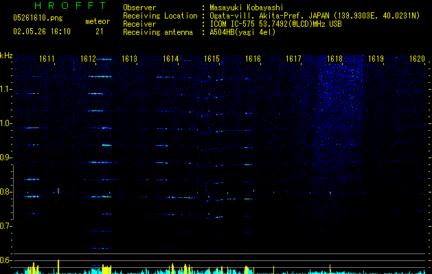Click the A504HB(yagi 4el) antenna text
This screenshot has width=432, height=274.
(242, 32)
